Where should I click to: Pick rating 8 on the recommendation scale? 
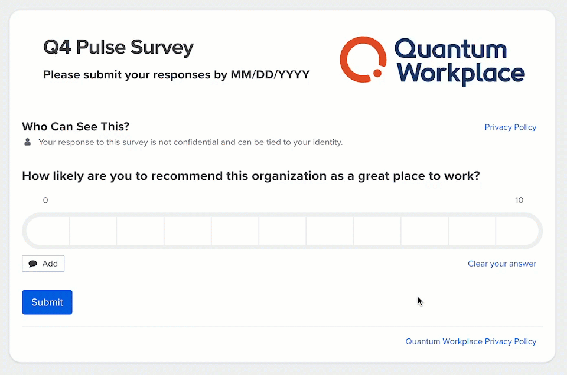(424, 231)
